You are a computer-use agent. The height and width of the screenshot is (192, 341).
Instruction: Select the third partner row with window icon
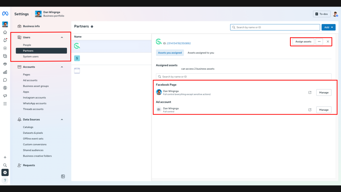(111, 71)
